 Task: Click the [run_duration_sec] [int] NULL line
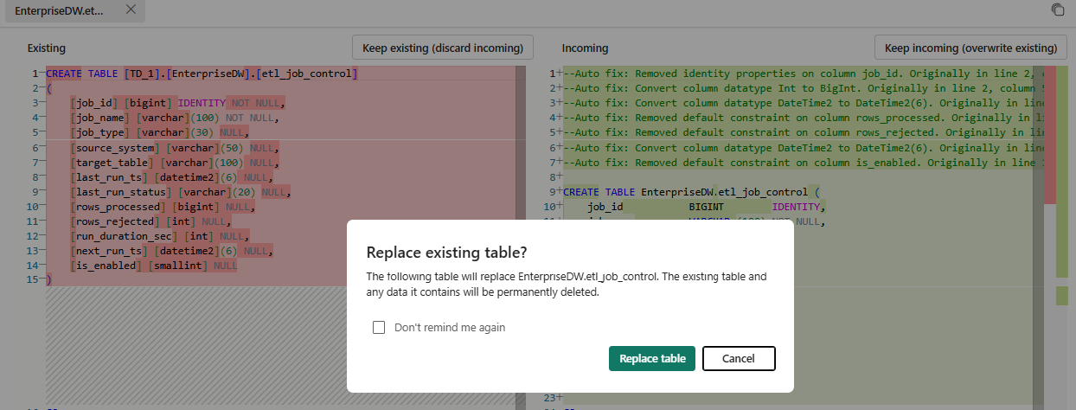[x=160, y=236]
